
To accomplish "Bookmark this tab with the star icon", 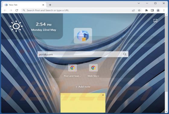I will click(139, 10).
